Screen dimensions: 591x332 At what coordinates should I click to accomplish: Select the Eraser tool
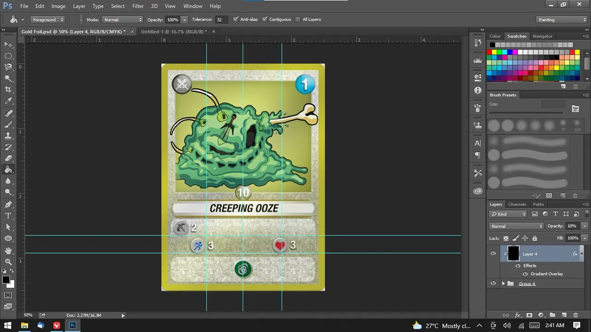coord(8,158)
